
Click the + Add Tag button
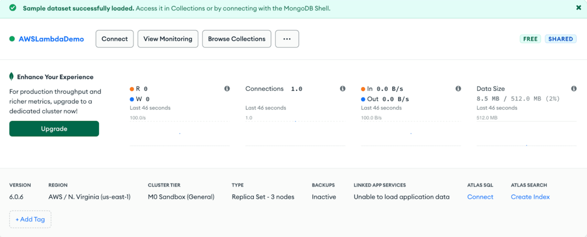[x=30, y=219]
